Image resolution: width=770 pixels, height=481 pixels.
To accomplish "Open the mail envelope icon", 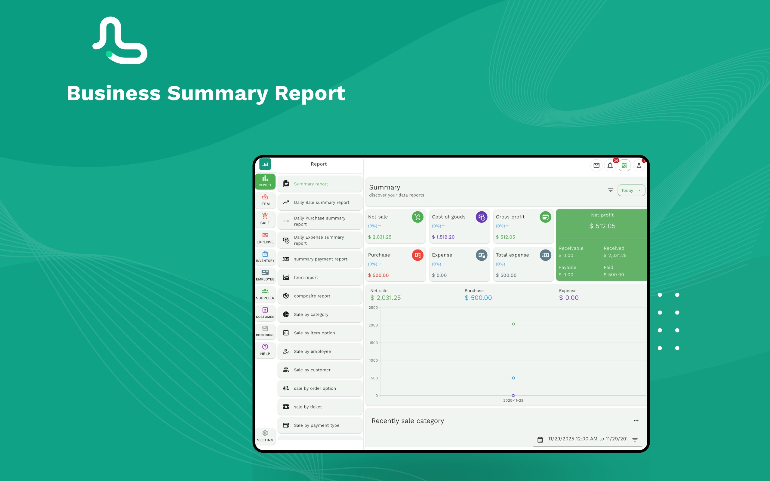I will pyautogui.click(x=596, y=165).
